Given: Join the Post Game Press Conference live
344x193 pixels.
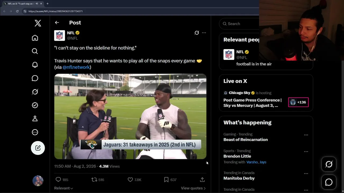Looking at the screenshot, I should click(x=253, y=103).
